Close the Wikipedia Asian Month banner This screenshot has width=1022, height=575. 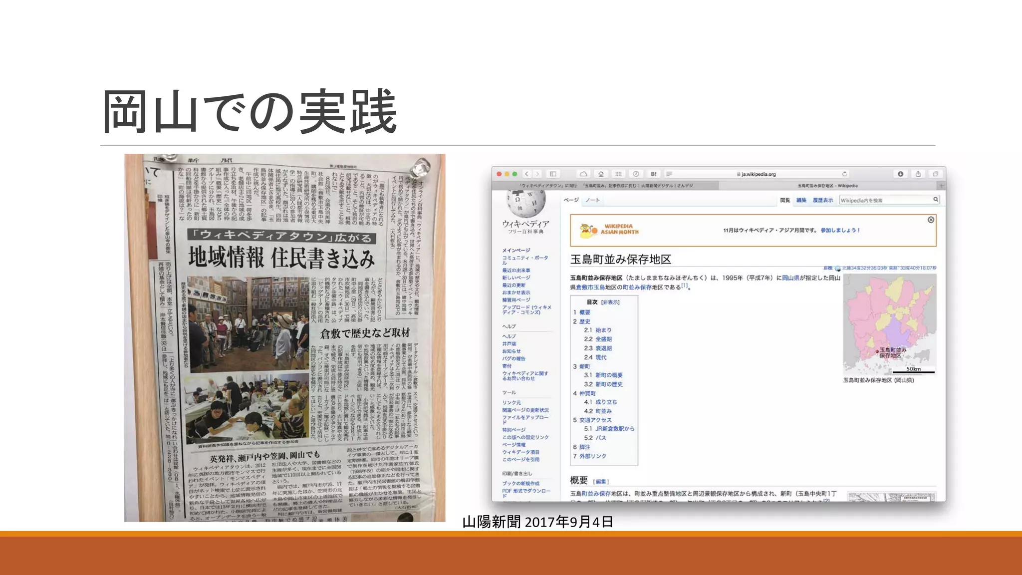coord(931,220)
